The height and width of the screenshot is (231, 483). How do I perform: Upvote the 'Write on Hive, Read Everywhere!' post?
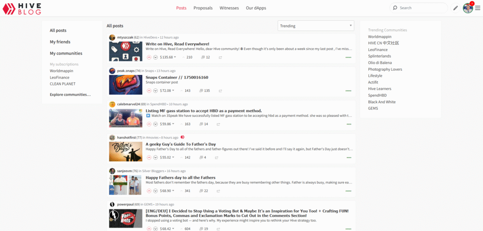click(149, 58)
